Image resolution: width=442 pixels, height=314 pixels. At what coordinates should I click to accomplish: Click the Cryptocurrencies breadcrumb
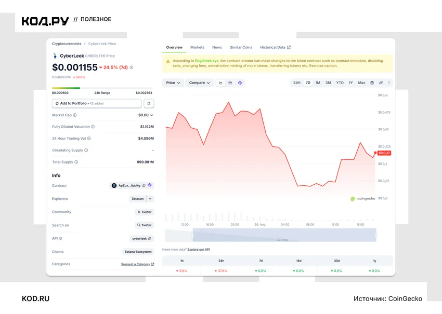(x=67, y=44)
